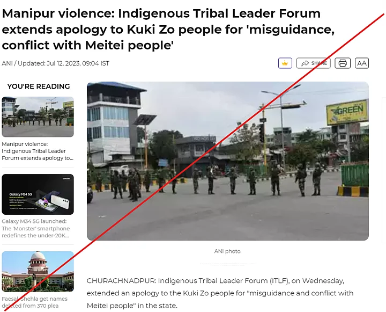The width and height of the screenshot is (386, 312).
Task: Open the Supreme Court building thumbnail
Action: (x=38, y=272)
